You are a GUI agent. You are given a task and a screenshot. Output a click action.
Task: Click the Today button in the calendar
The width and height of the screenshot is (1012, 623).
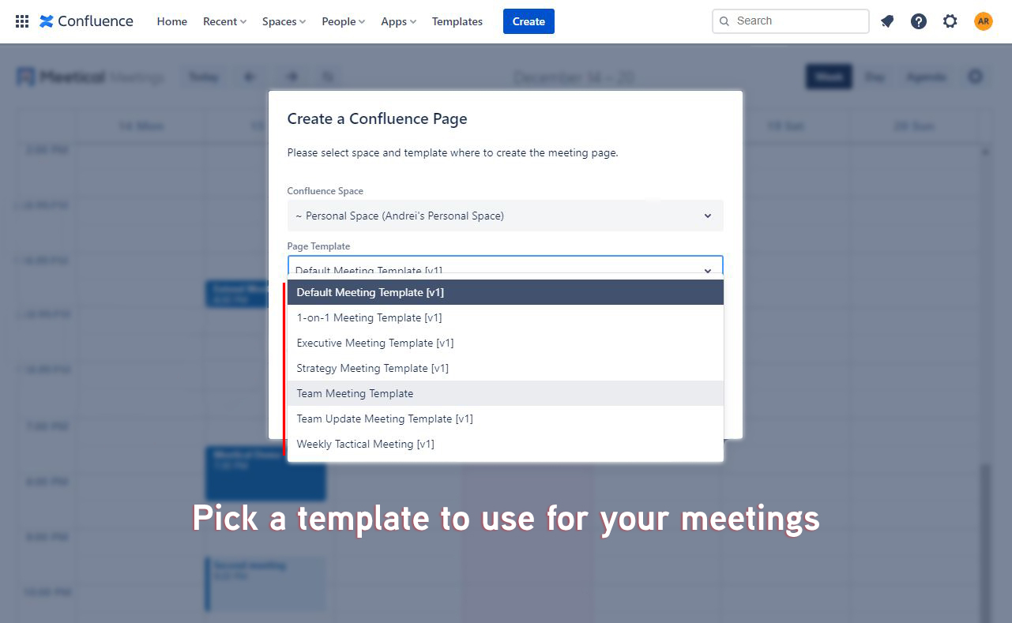point(203,77)
